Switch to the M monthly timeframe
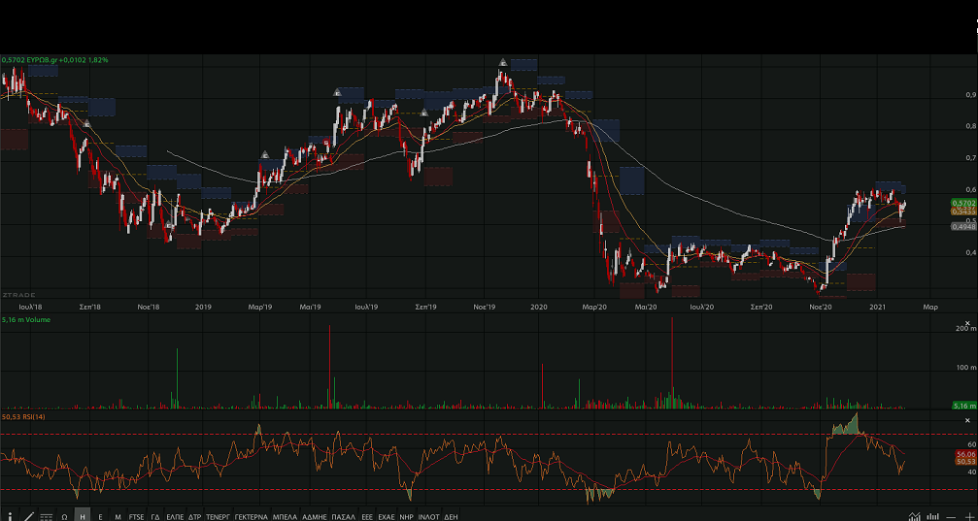Screen dimensions: 978x521 (118, 516)
